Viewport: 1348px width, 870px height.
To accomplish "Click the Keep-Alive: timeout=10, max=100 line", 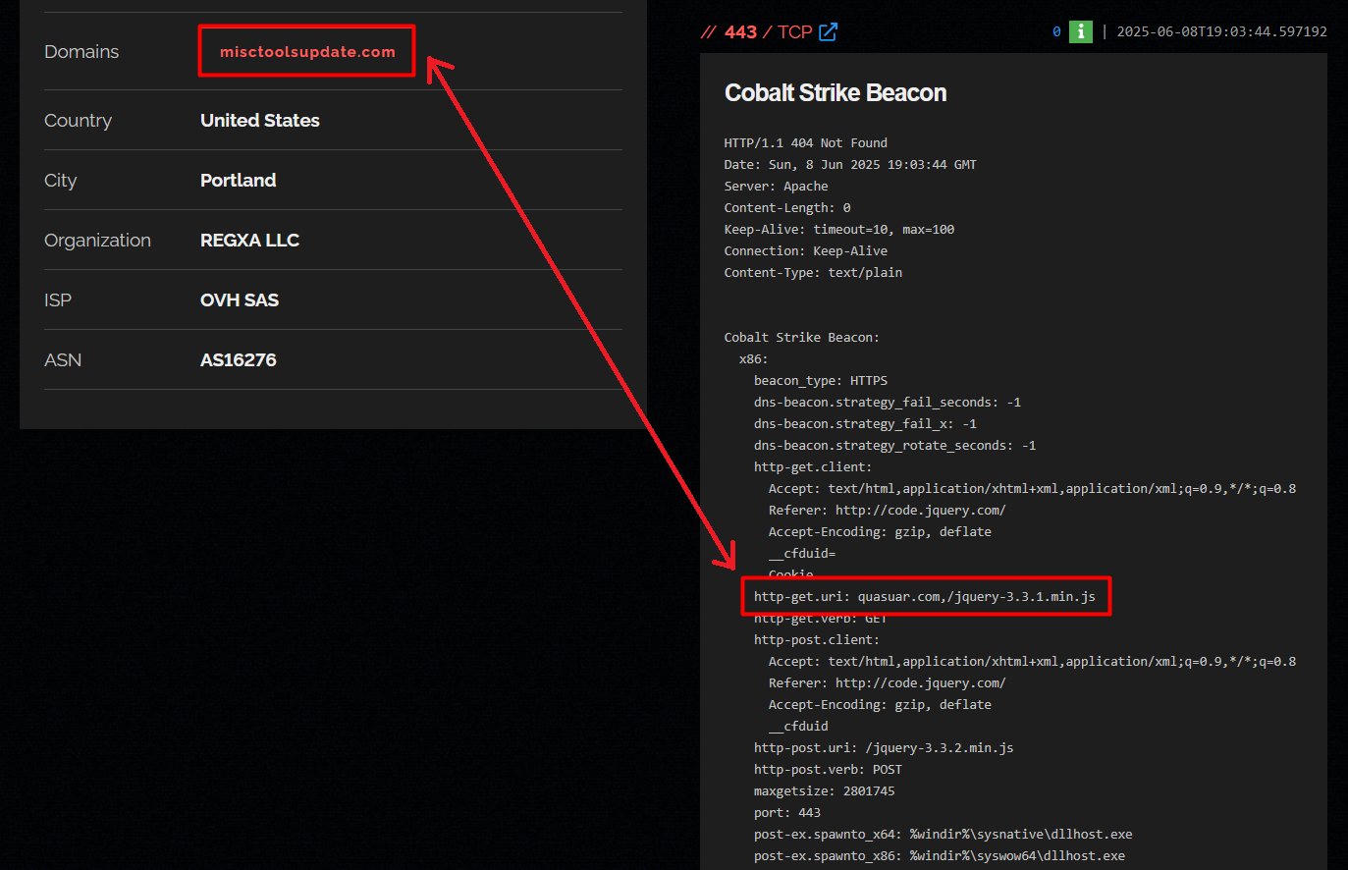I will [839, 230].
